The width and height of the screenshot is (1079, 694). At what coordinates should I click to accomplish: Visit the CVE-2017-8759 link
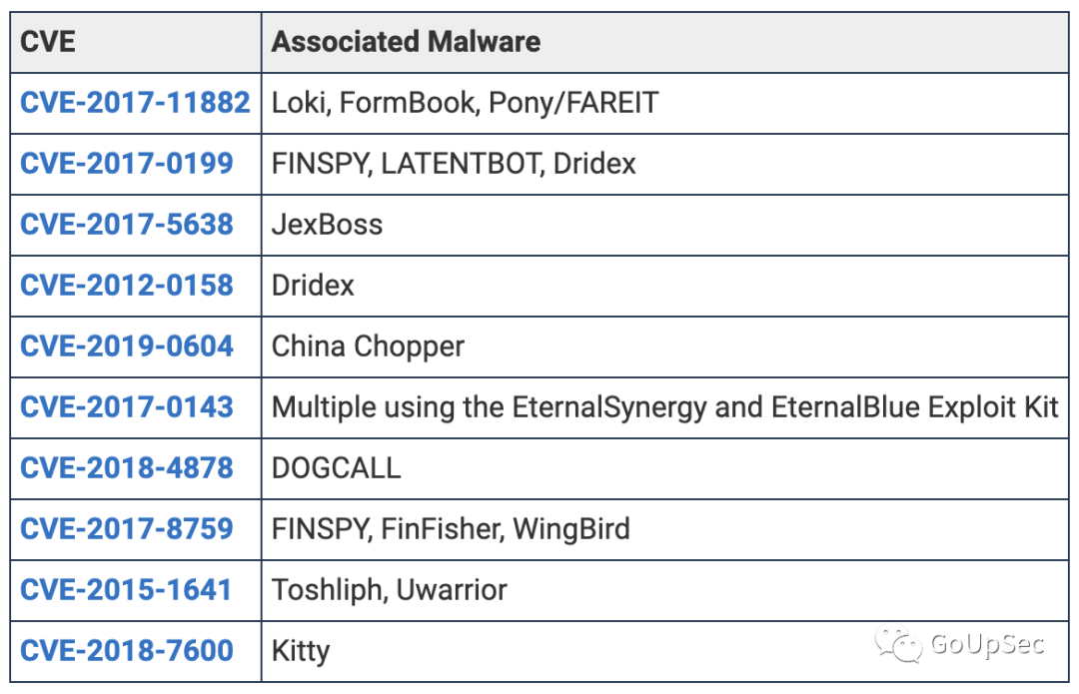(x=127, y=529)
